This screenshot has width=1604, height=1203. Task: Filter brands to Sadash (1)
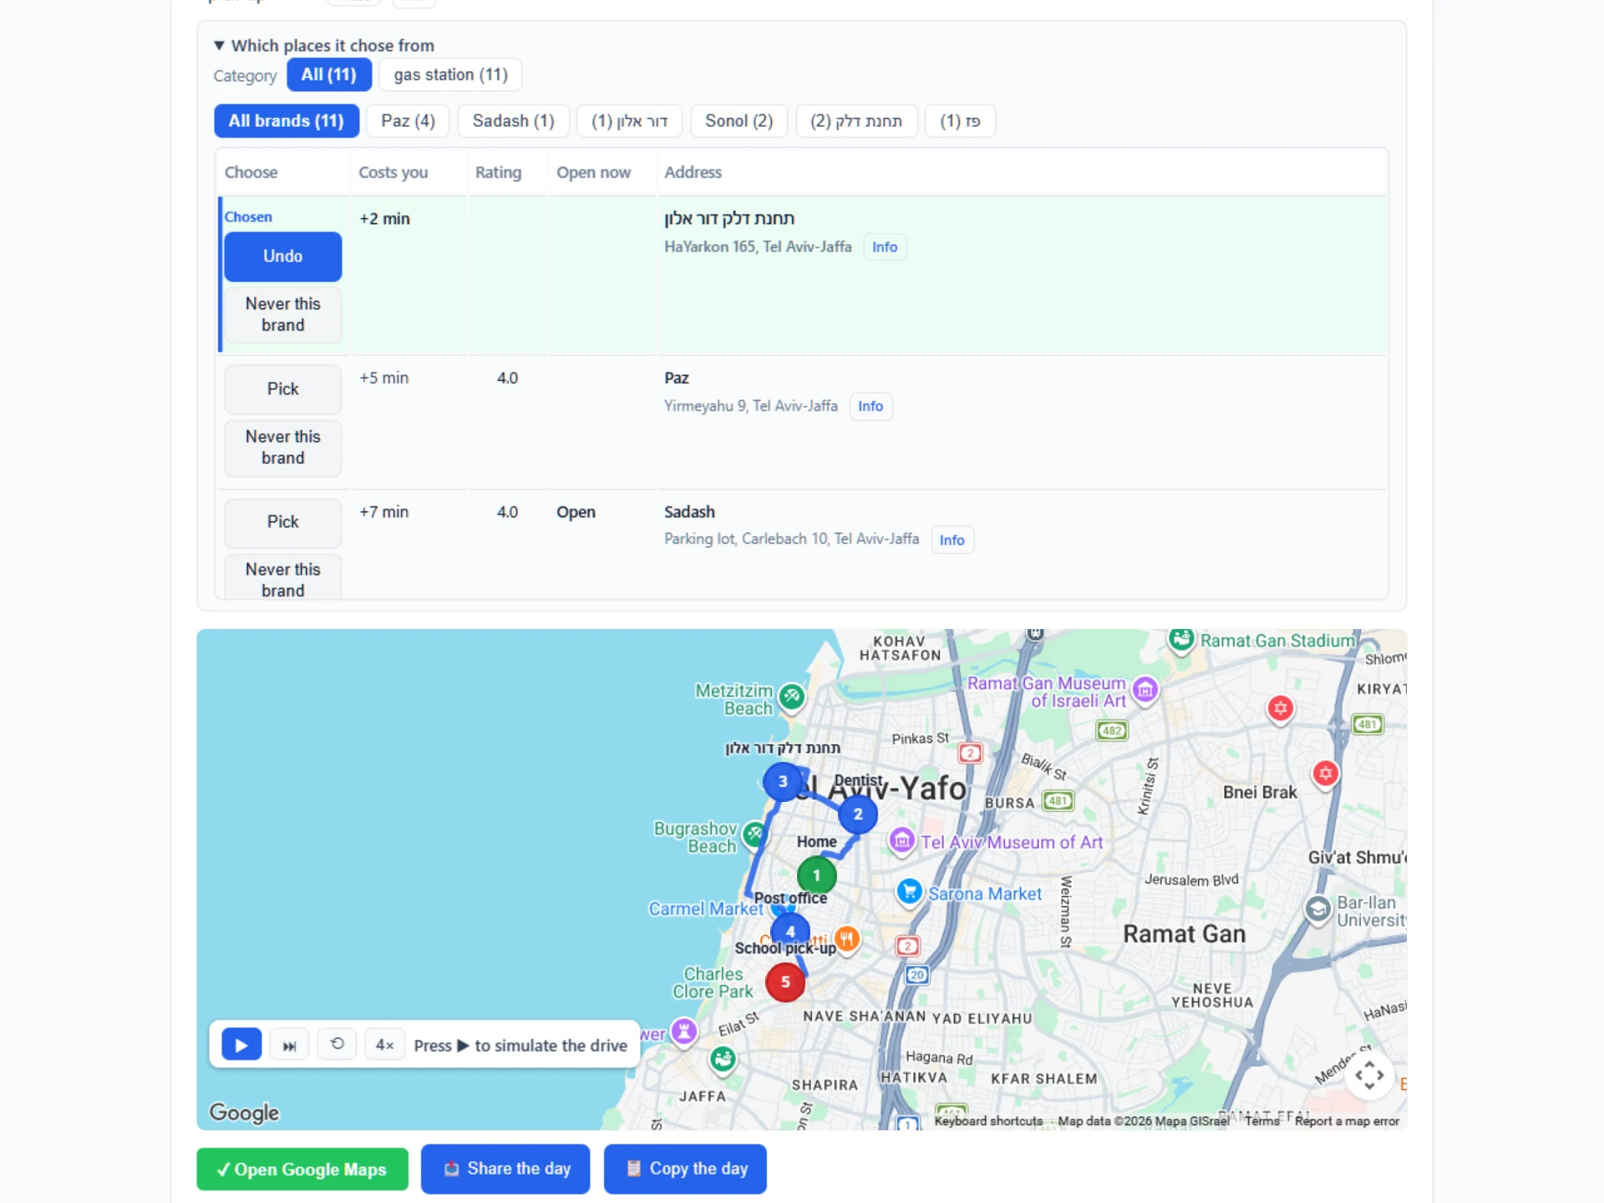[x=513, y=121]
